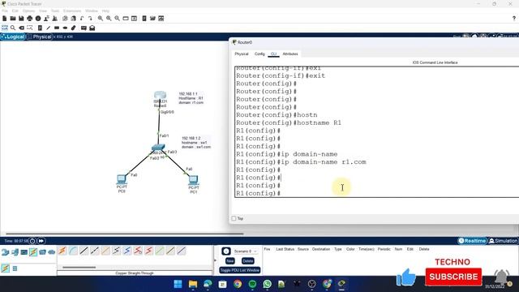This screenshot has height=292, width=519.
Task: Click the Zoom Out magnifier icon
Action: point(117,19)
